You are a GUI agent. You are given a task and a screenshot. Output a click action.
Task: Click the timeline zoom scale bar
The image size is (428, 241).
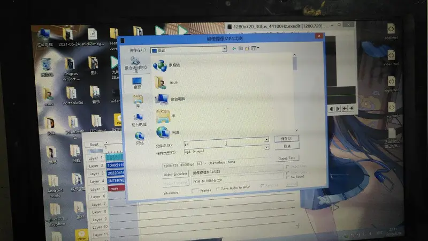point(95,151)
